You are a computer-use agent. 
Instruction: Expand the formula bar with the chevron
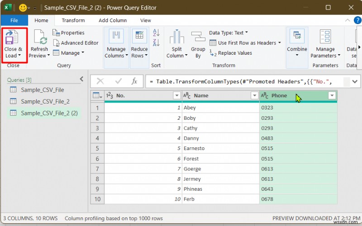point(355,81)
